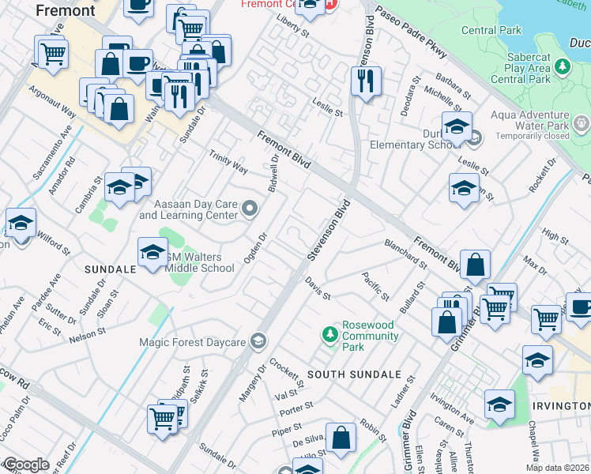Open the Sabercat Play Area park pin
The width and height of the screenshot is (591, 474).
563,66
